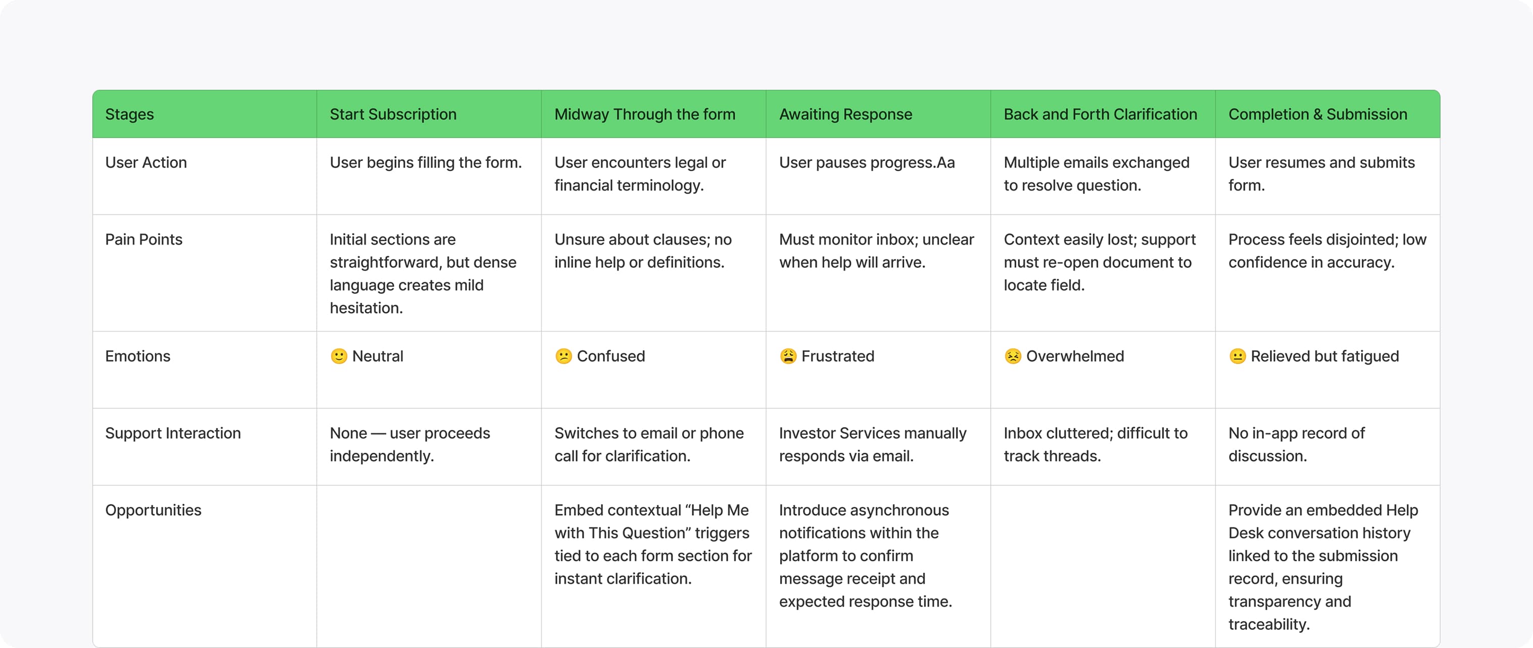This screenshot has width=1533, height=648.
Task: Select the Start Subscription column header
Action: pyautogui.click(x=429, y=114)
